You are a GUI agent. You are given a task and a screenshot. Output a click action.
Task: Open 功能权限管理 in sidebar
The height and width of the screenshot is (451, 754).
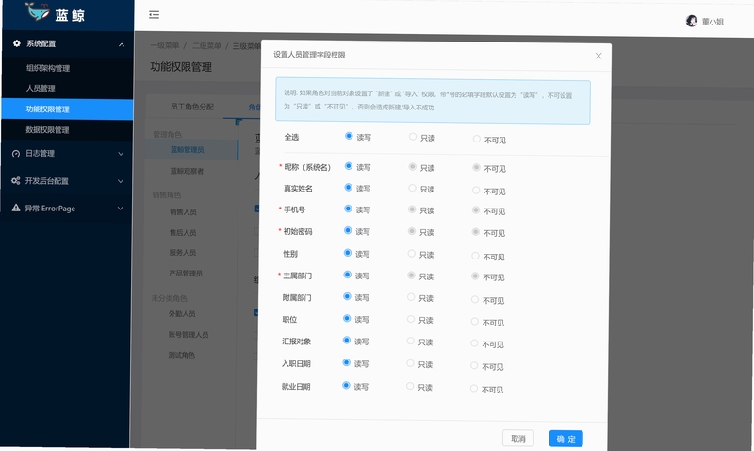67,109
